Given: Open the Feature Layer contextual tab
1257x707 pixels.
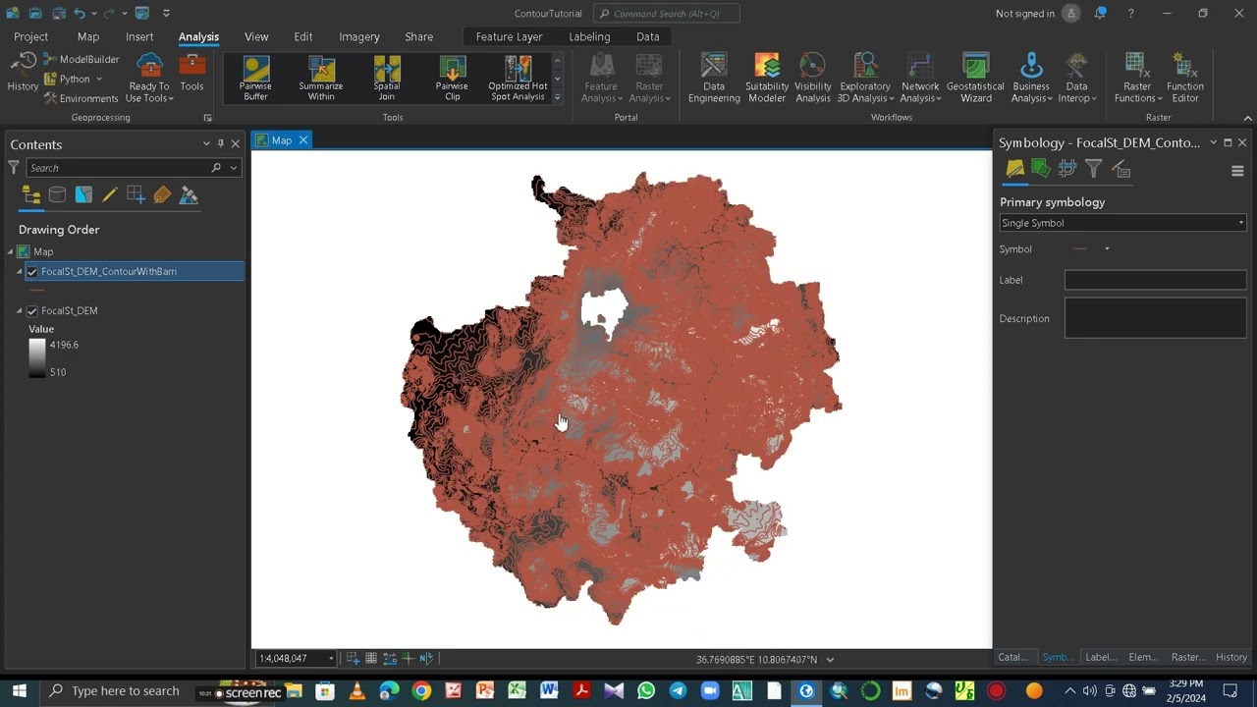Looking at the screenshot, I should (x=509, y=36).
